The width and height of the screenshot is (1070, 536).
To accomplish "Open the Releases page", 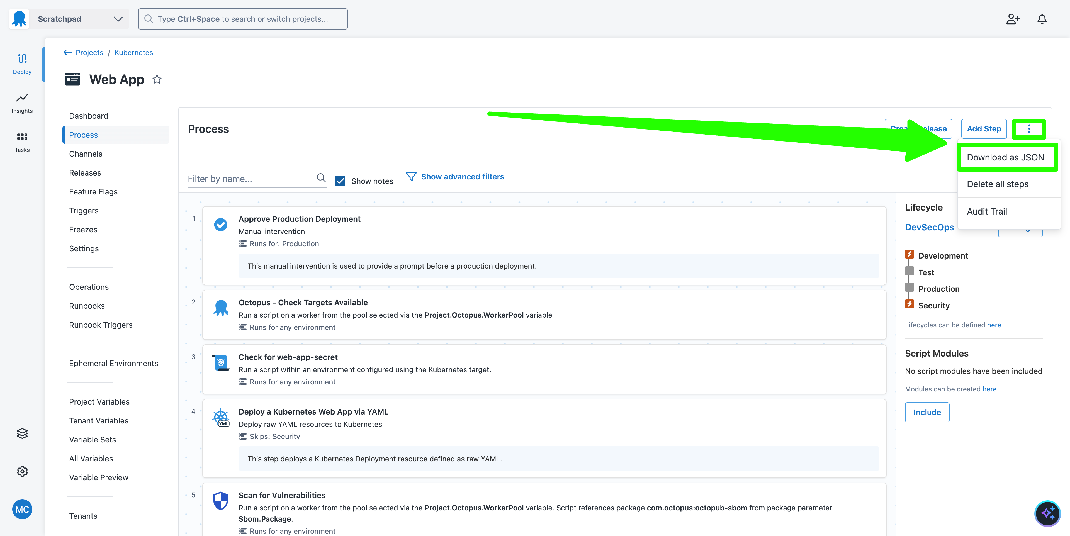I will pyautogui.click(x=85, y=173).
